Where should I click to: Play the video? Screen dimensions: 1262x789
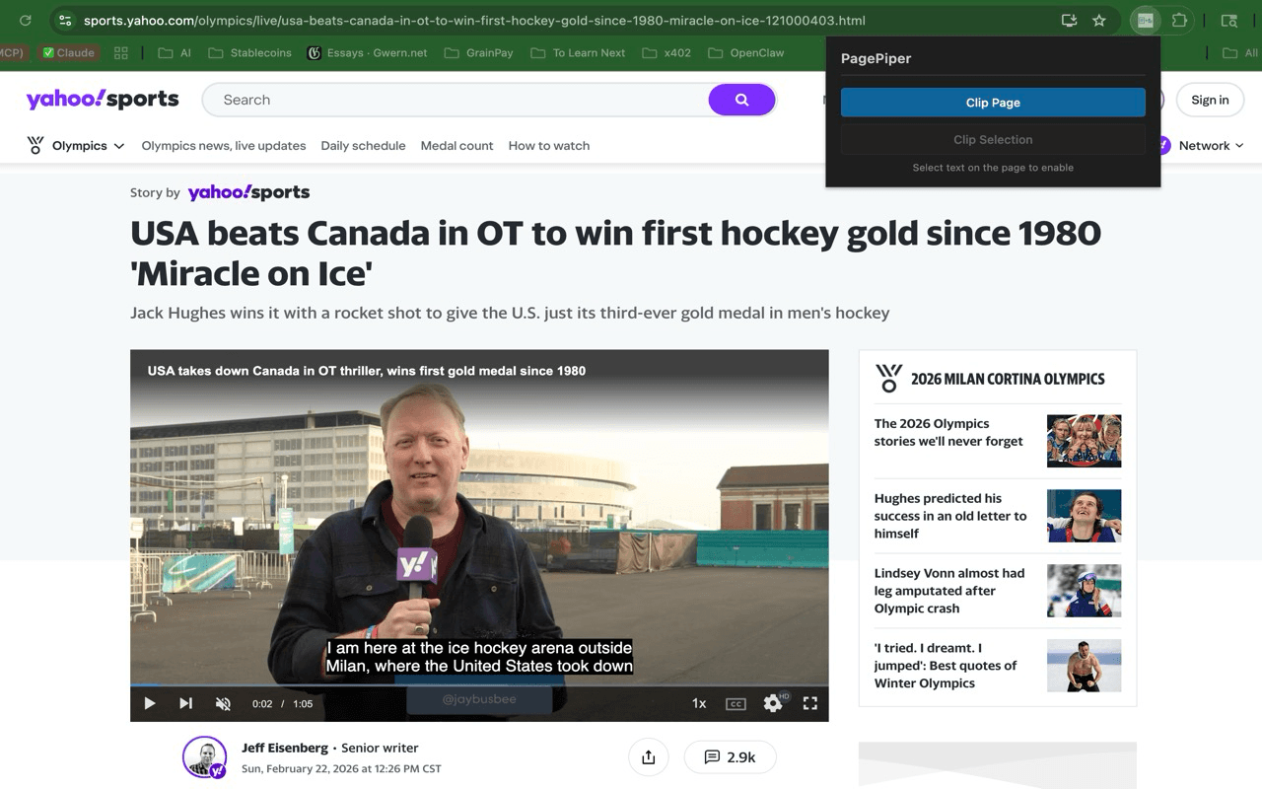150,703
